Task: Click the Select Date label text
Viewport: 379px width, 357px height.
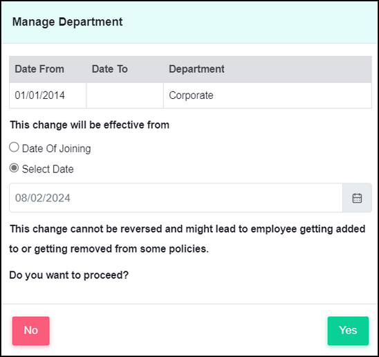Action: click(48, 169)
